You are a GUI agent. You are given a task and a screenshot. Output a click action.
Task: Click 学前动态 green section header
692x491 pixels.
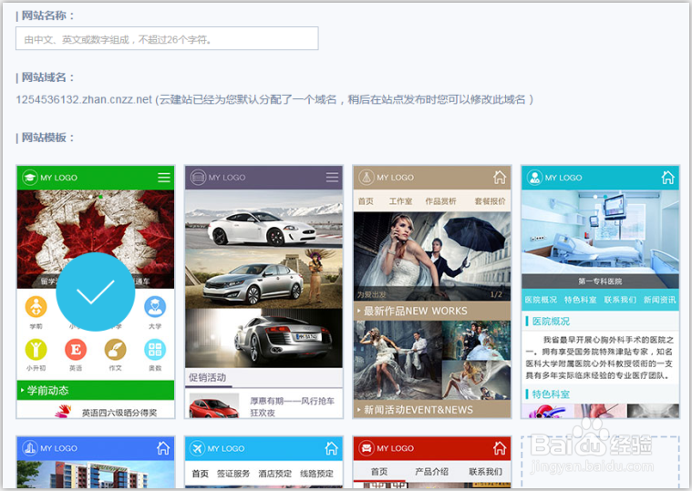tap(96, 390)
